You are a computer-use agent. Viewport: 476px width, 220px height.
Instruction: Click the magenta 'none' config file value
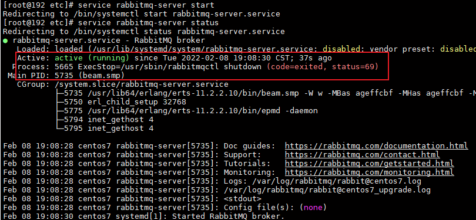(x=313, y=208)
